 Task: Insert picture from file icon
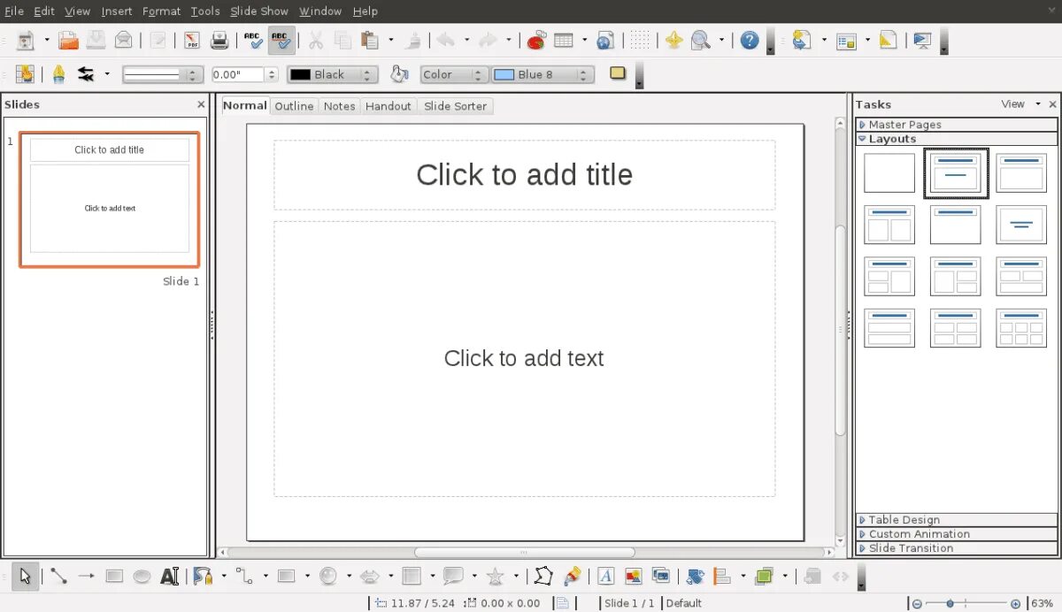[634, 577]
